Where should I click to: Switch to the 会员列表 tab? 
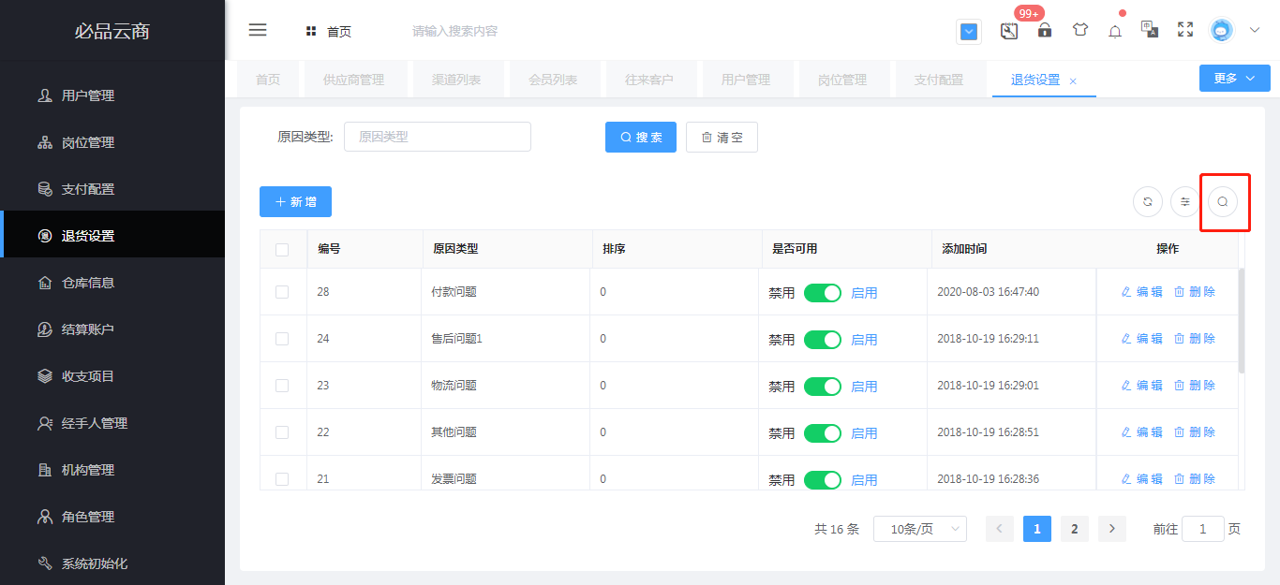point(553,80)
